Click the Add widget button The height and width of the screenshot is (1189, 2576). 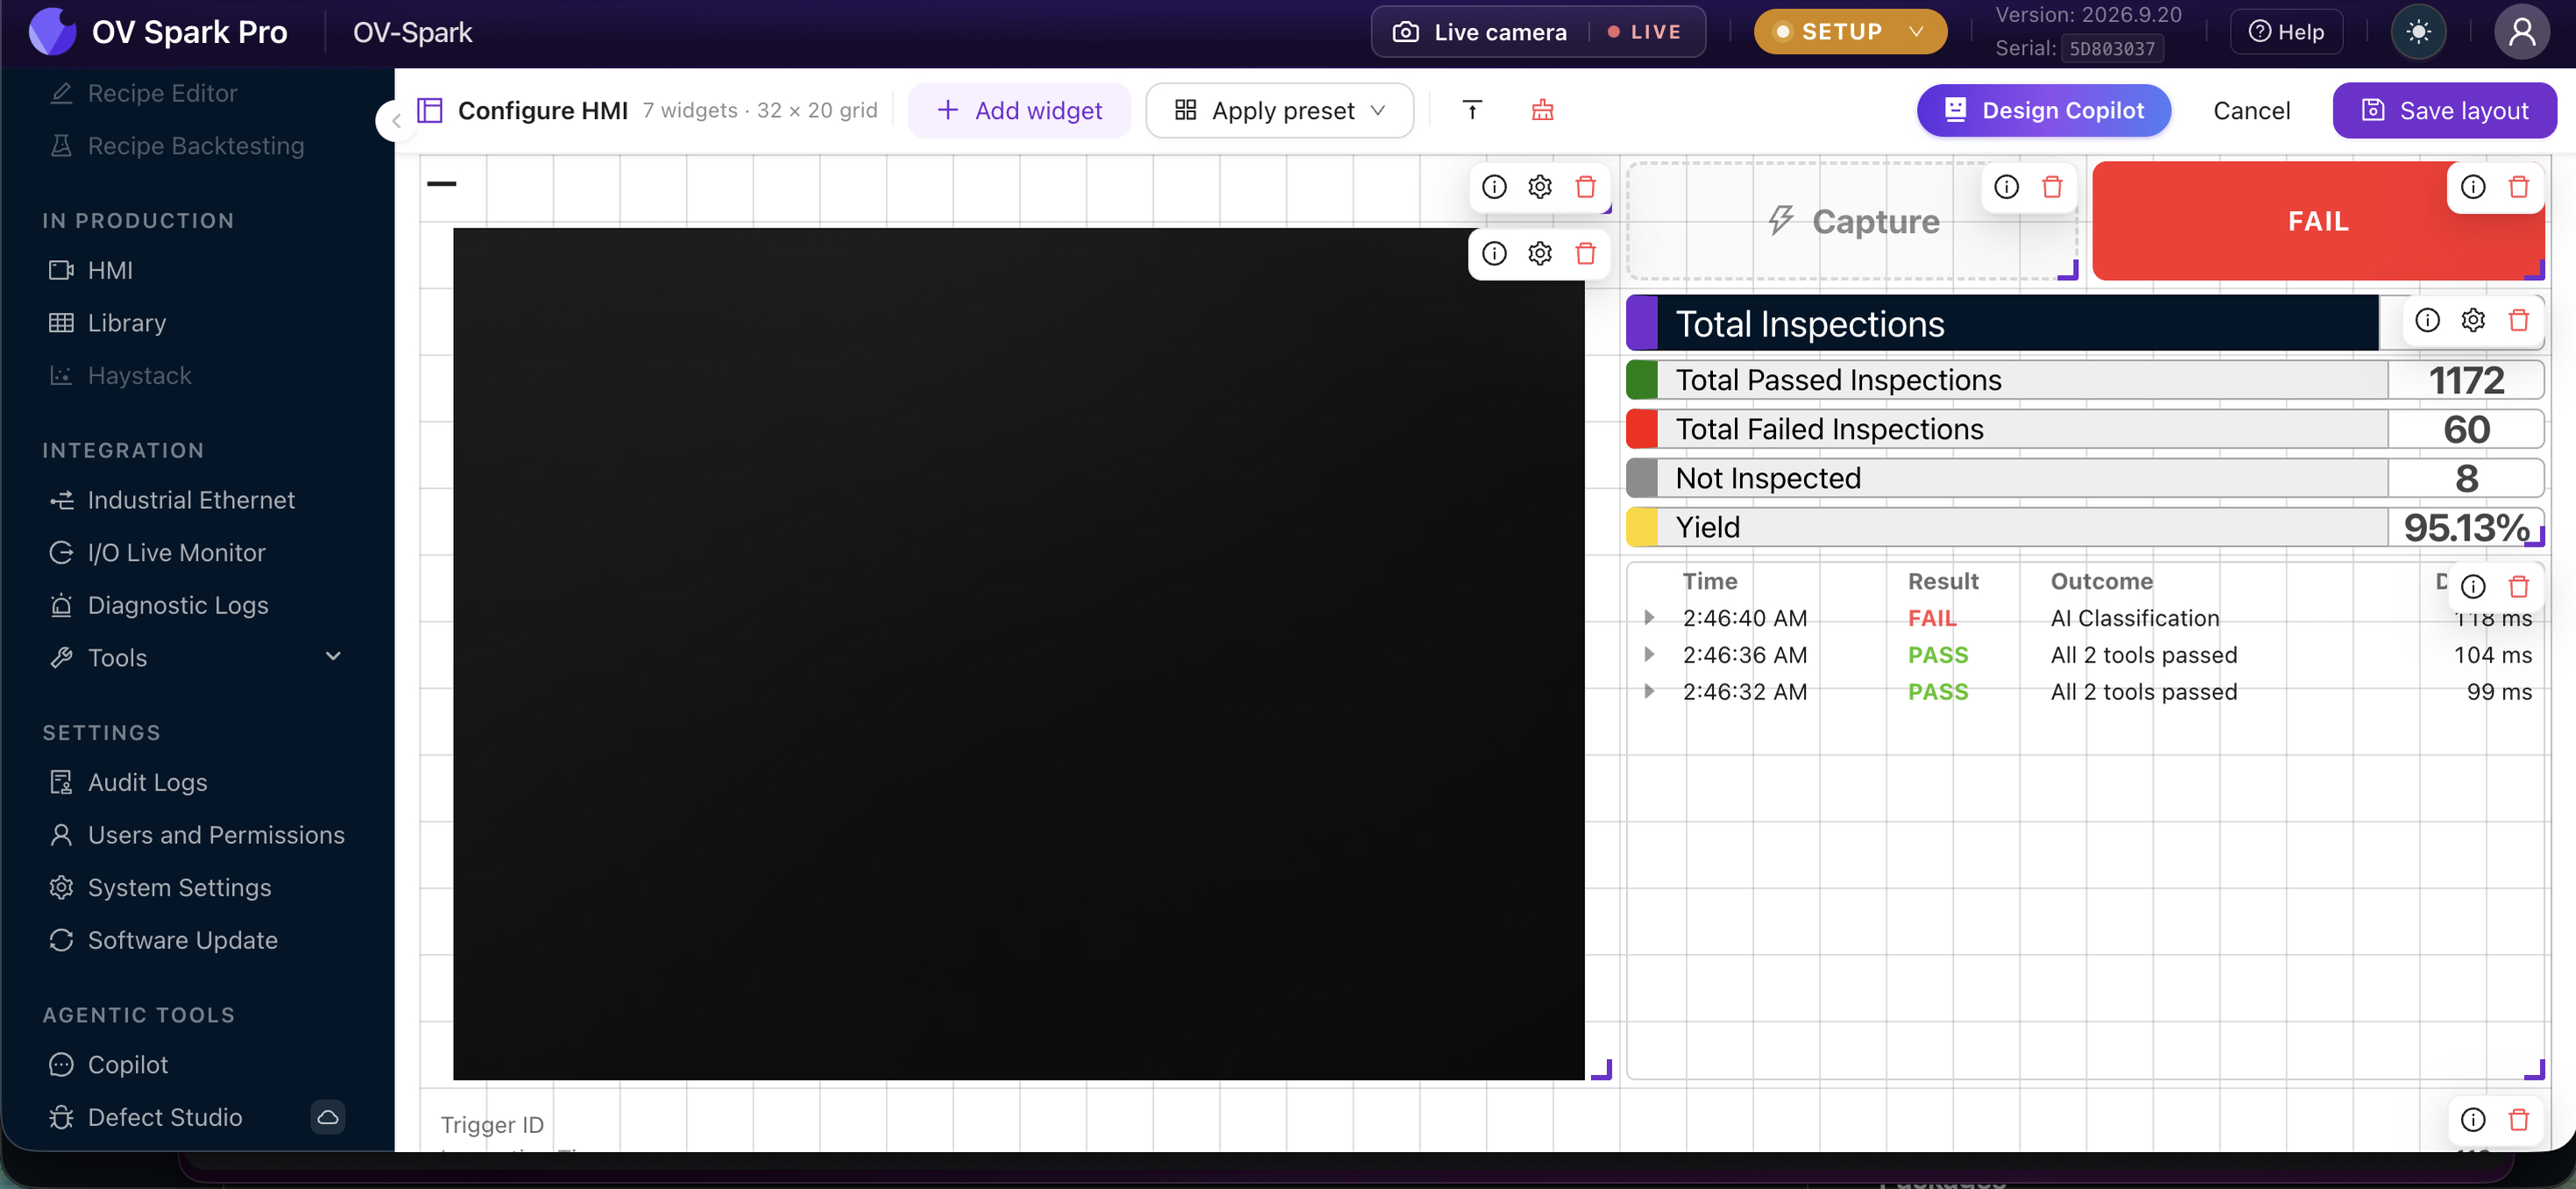coord(1019,110)
